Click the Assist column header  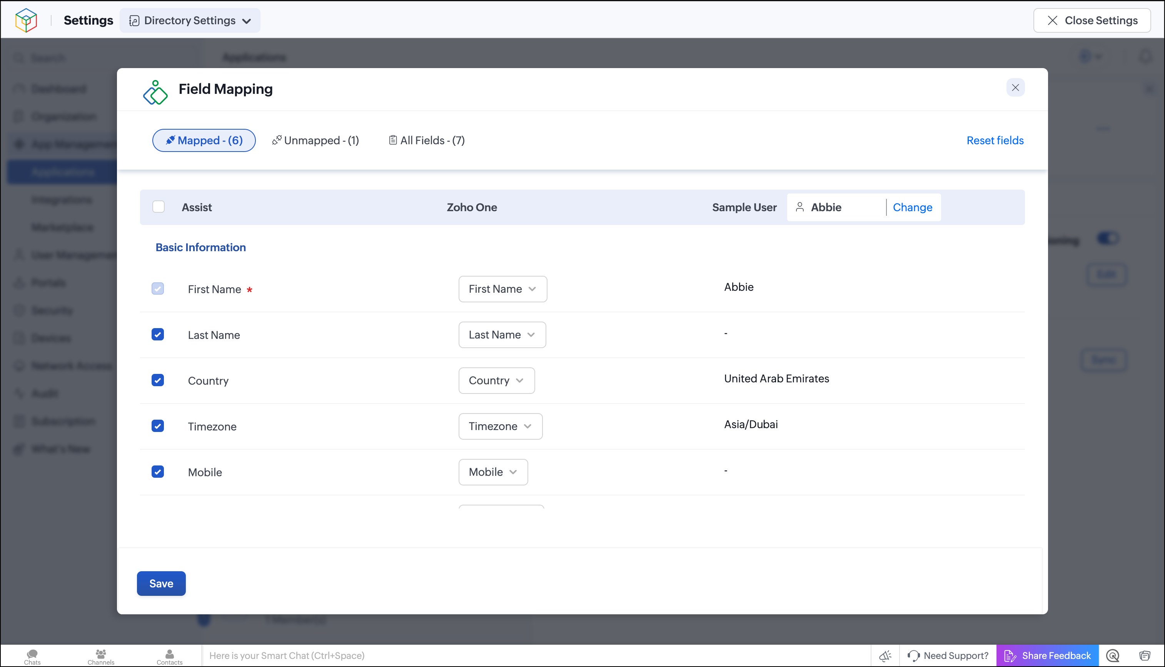tap(197, 207)
